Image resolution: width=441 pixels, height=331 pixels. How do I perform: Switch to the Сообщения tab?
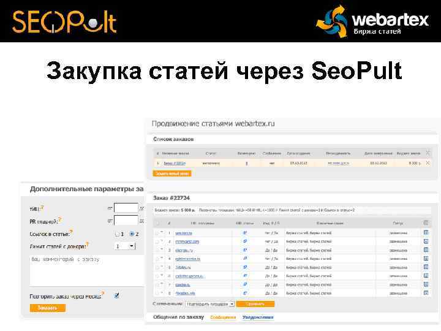[223, 318]
